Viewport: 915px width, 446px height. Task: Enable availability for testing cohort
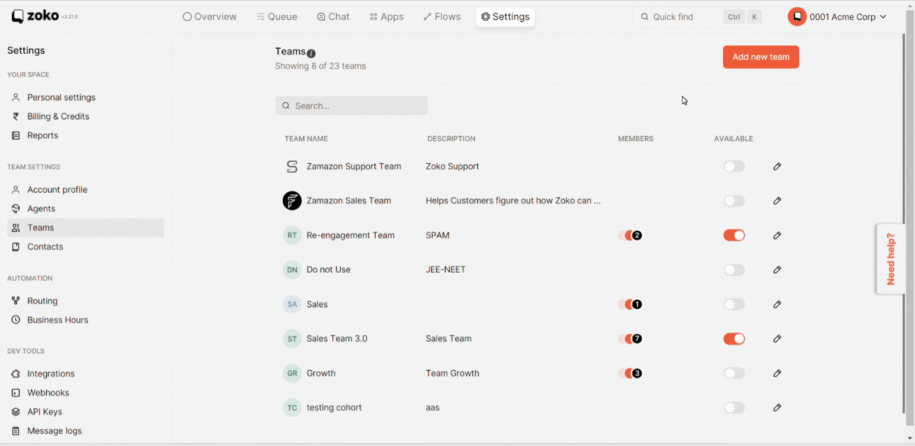pyautogui.click(x=734, y=408)
